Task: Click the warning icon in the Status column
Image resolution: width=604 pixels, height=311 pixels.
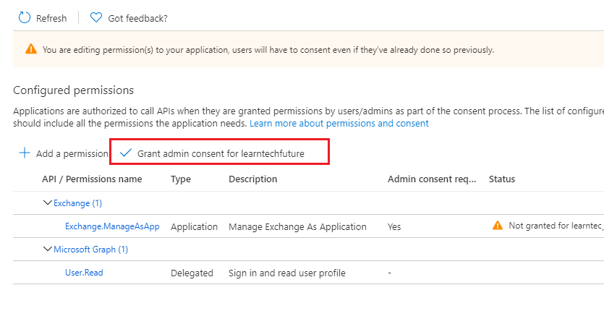Action: pyautogui.click(x=497, y=226)
